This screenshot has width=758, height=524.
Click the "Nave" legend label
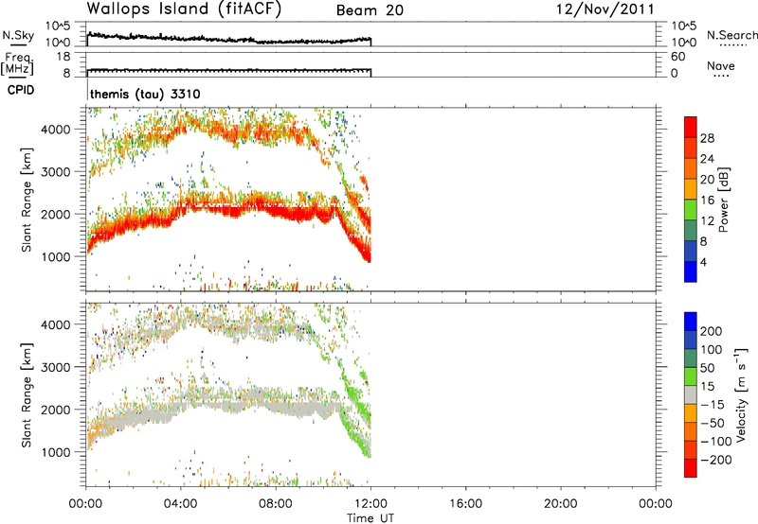[721, 65]
